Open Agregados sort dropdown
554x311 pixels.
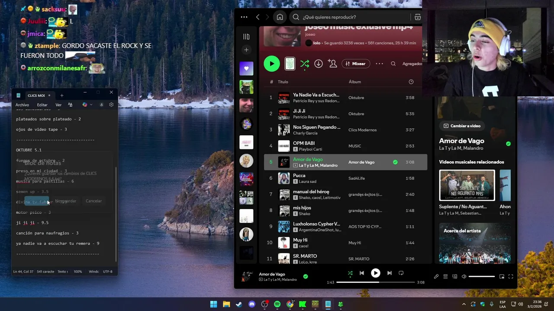(412, 63)
